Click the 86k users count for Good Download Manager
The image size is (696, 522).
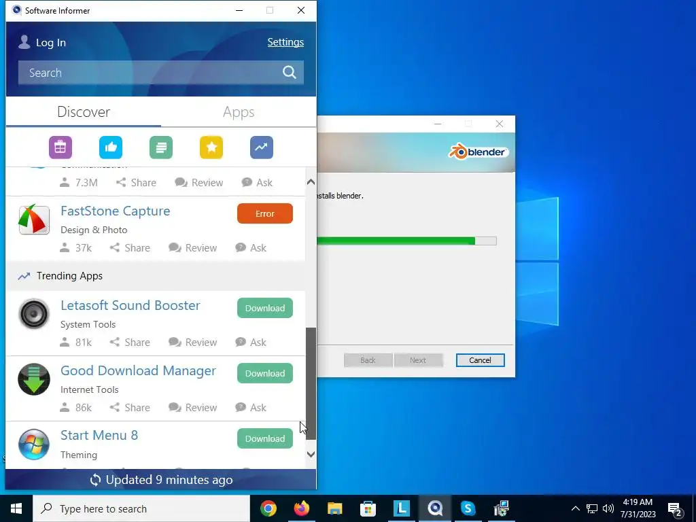pos(76,408)
